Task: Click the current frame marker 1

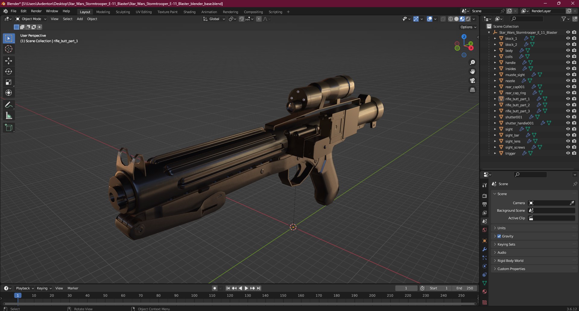Action: pos(18,296)
